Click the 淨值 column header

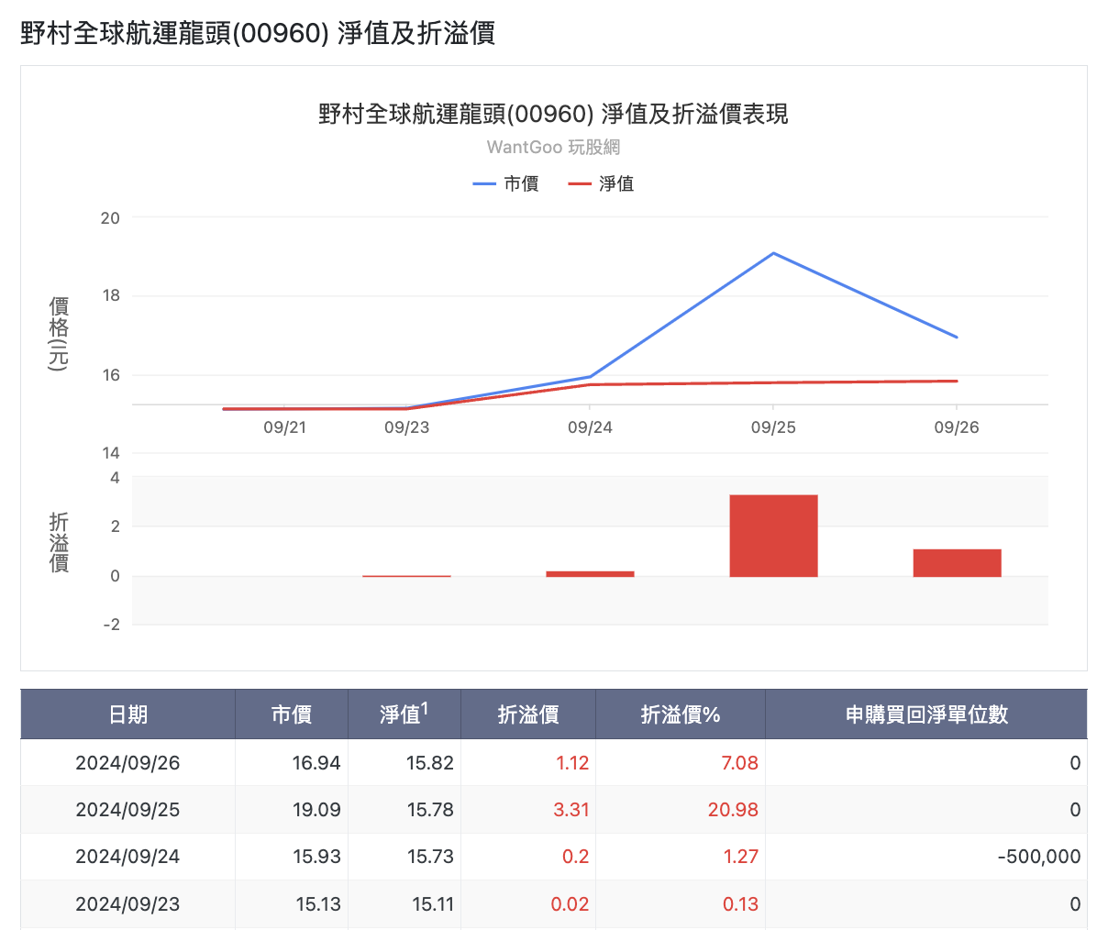coord(404,714)
